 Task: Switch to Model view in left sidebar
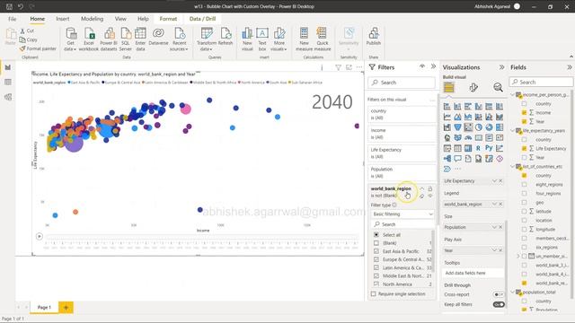pyautogui.click(x=8, y=97)
